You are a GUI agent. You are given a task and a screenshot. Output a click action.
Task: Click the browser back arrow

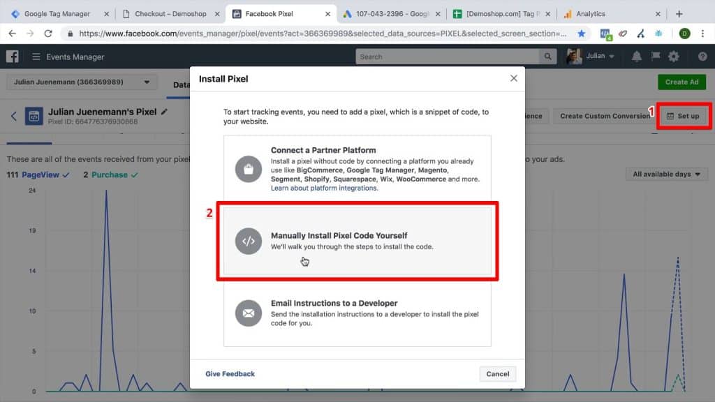[13, 33]
